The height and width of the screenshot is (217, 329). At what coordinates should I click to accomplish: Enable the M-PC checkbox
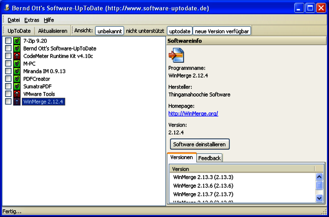coord(8,64)
